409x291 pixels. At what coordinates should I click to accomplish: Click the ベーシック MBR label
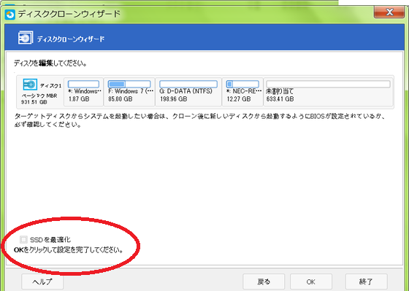(39, 96)
